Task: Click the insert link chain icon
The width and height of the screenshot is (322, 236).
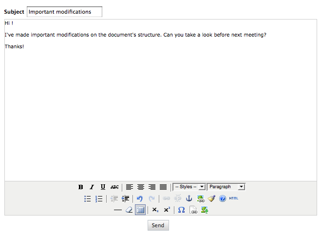Action: [166, 198]
